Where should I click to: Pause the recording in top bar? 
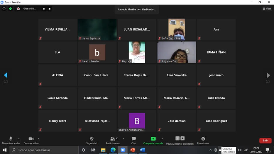[44, 9]
